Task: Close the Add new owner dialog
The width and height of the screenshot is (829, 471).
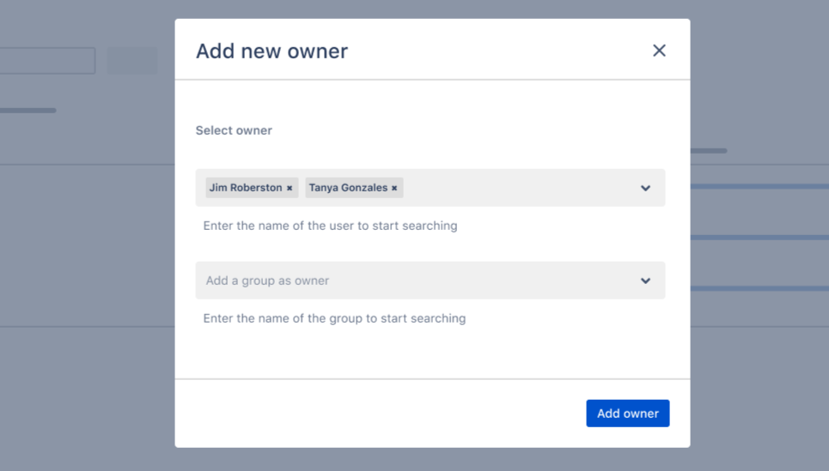Action: pyautogui.click(x=659, y=51)
